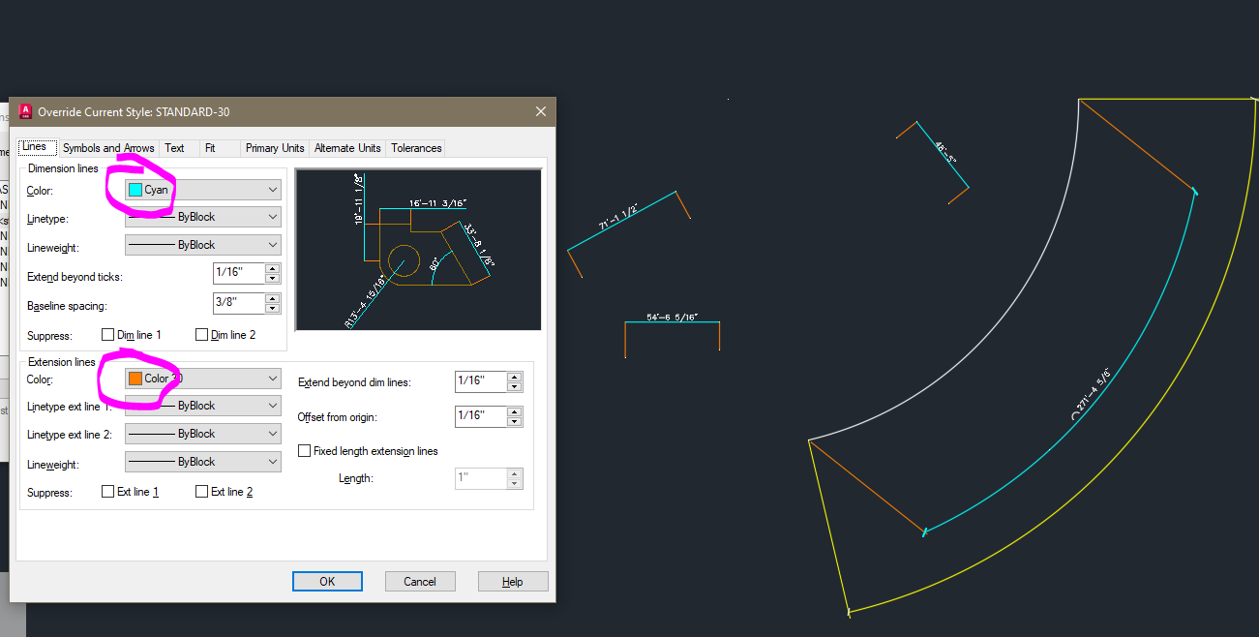Viewport: 1259px width, 637px height.
Task: Open the Tolerances tab
Action: point(415,147)
